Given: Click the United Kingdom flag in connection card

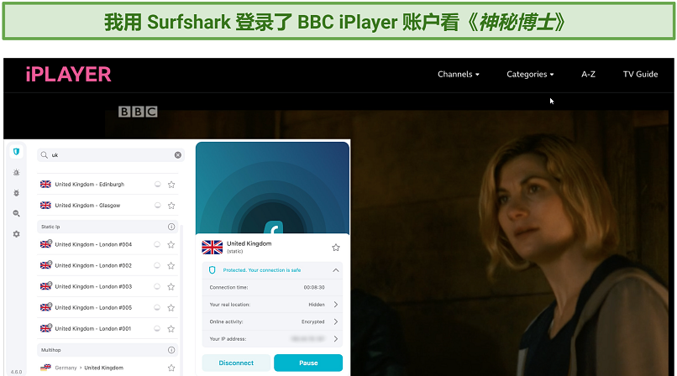Looking at the screenshot, I should 212,248.
